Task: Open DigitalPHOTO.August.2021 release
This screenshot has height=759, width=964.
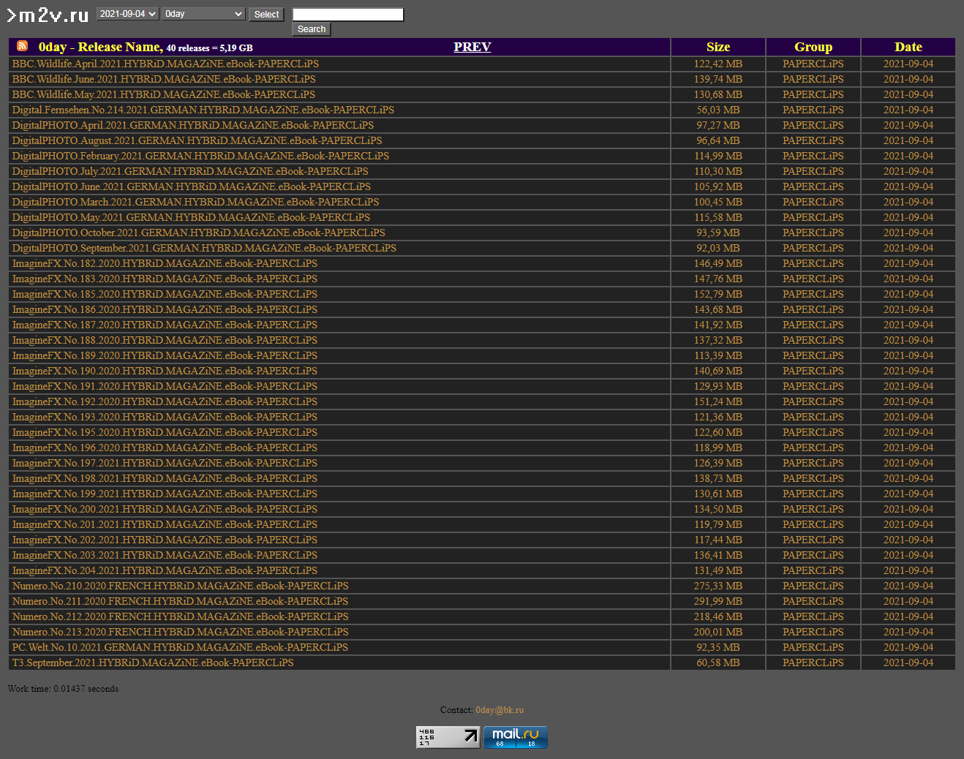Action: (x=197, y=140)
